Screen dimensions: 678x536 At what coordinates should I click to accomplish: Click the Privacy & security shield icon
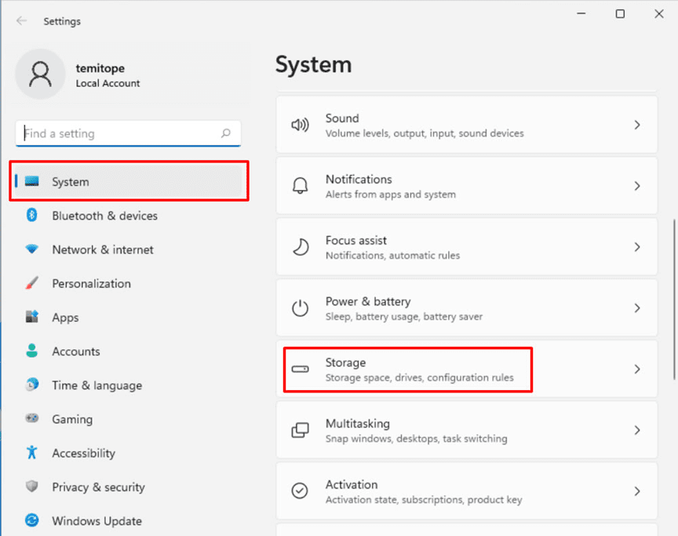point(32,487)
